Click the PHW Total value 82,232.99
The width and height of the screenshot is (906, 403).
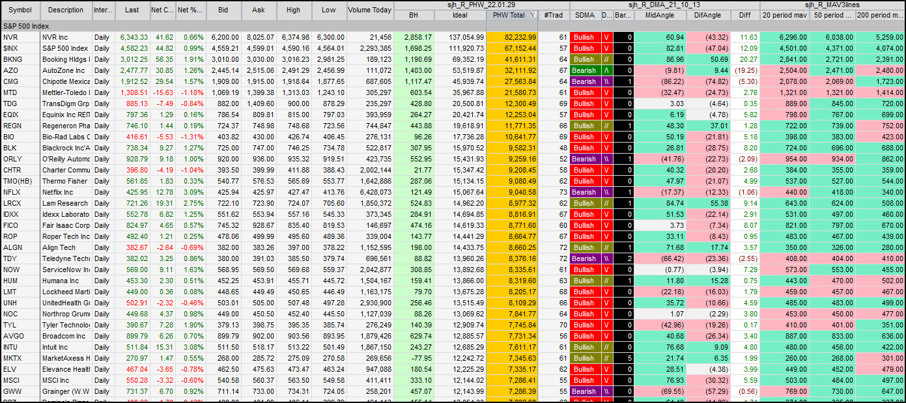pyautogui.click(x=512, y=37)
